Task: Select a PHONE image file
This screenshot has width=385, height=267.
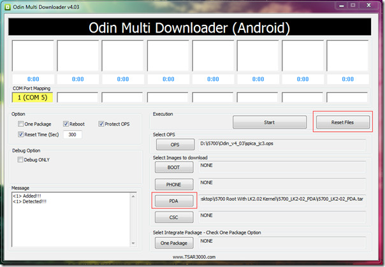Action: tap(174, 185)
